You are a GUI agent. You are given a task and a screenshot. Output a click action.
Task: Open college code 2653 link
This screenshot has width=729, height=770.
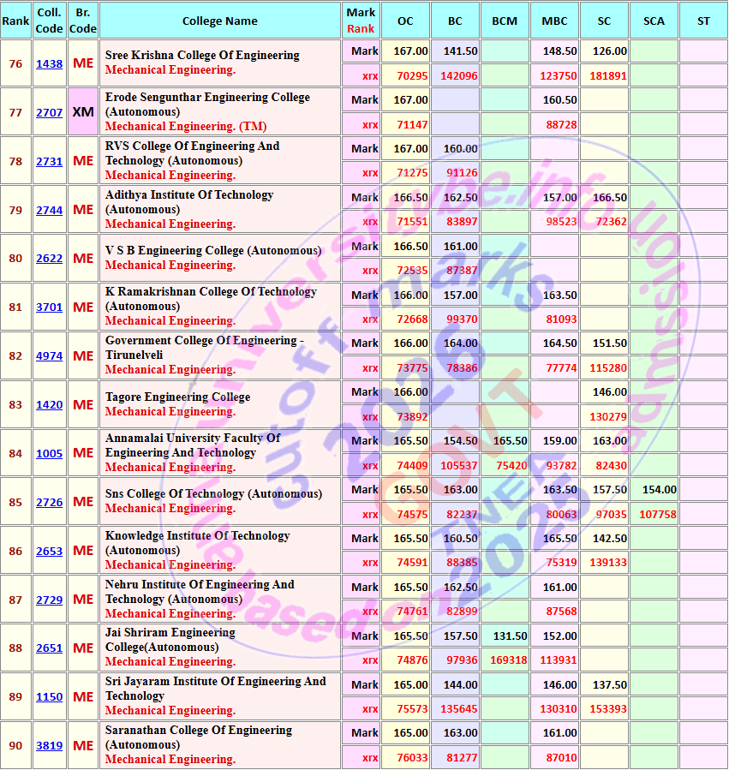tap(49, 551)
